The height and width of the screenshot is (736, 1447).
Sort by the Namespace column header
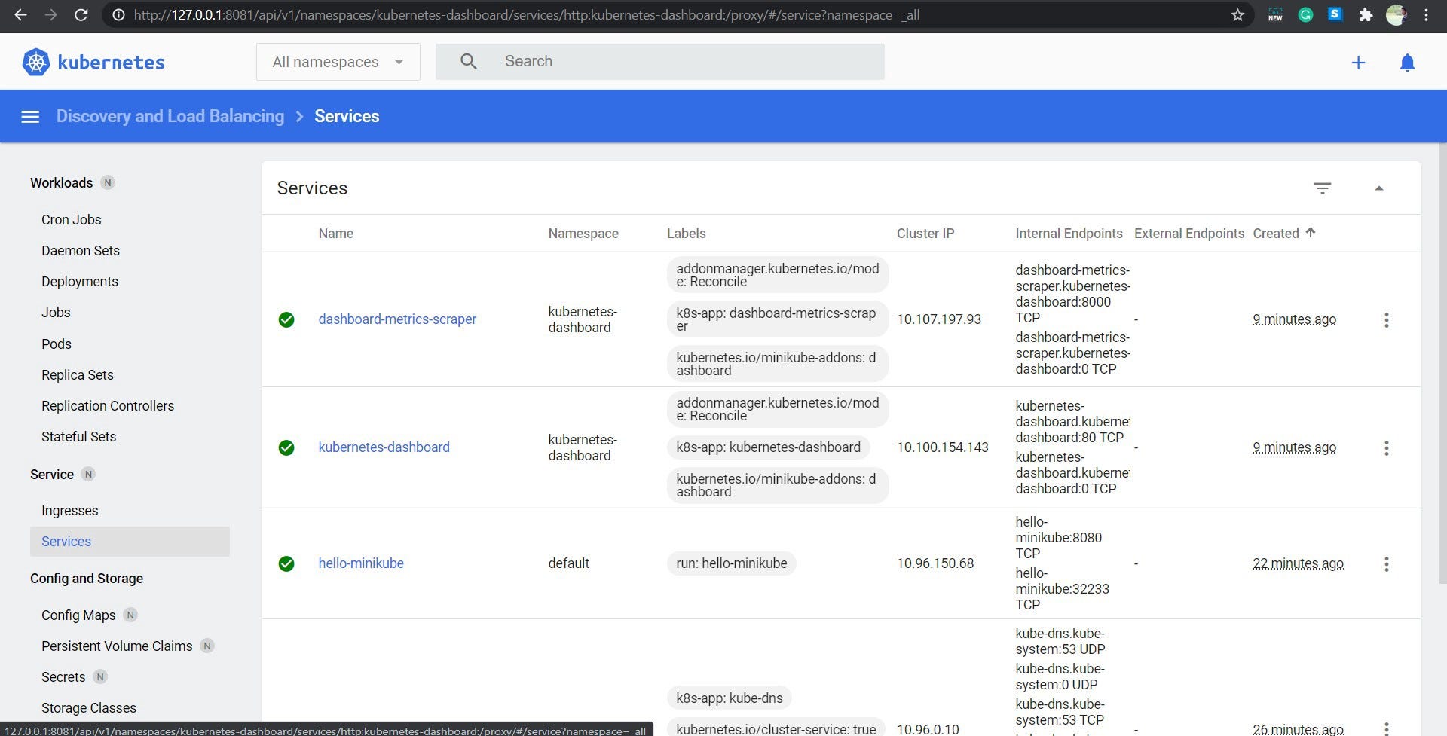point(583,234)
